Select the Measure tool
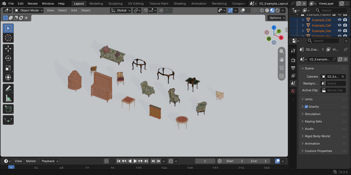The height and width of the screenshot is (175, 351). click(x=8, y=98)
